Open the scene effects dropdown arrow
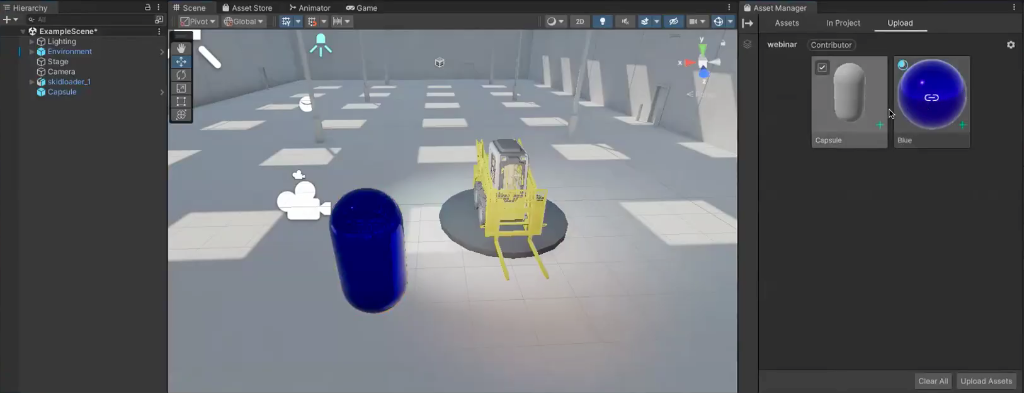 (657, 21)
